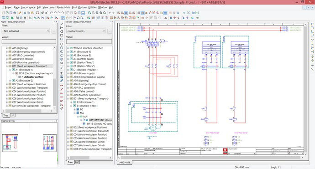Click 'ON: 4.00 mm' in status bar
The image size is (315, 169).
coord(241,167)
